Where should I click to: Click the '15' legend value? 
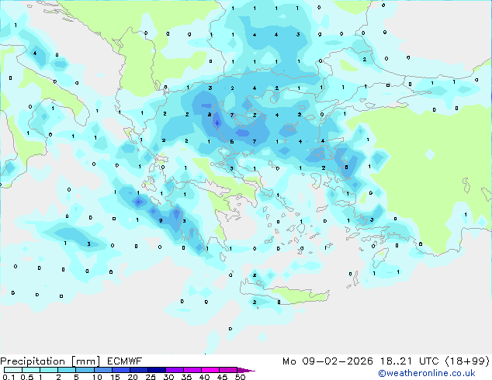point(115,377)
